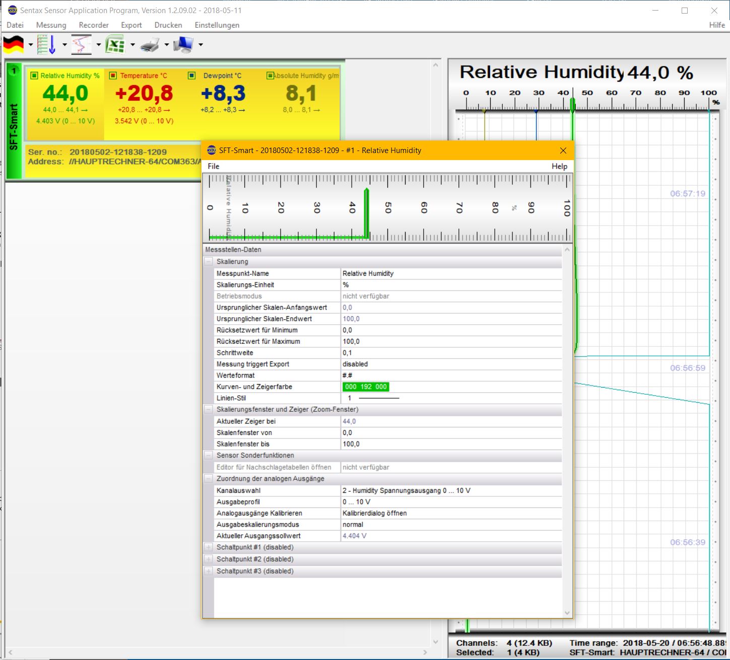Toggle the Relative Humidity channel checkbox
Image resolution: width=730 pixels, height=660 pixels.
(34, 76)
